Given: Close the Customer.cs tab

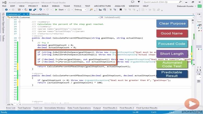Looking at the screenshot, I should 27,14.
